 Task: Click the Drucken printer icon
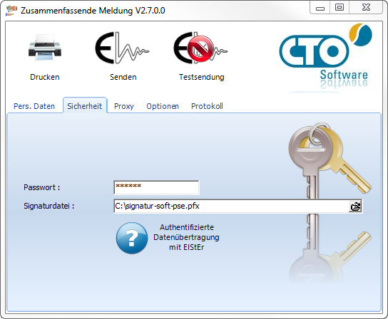pos(45,48)
